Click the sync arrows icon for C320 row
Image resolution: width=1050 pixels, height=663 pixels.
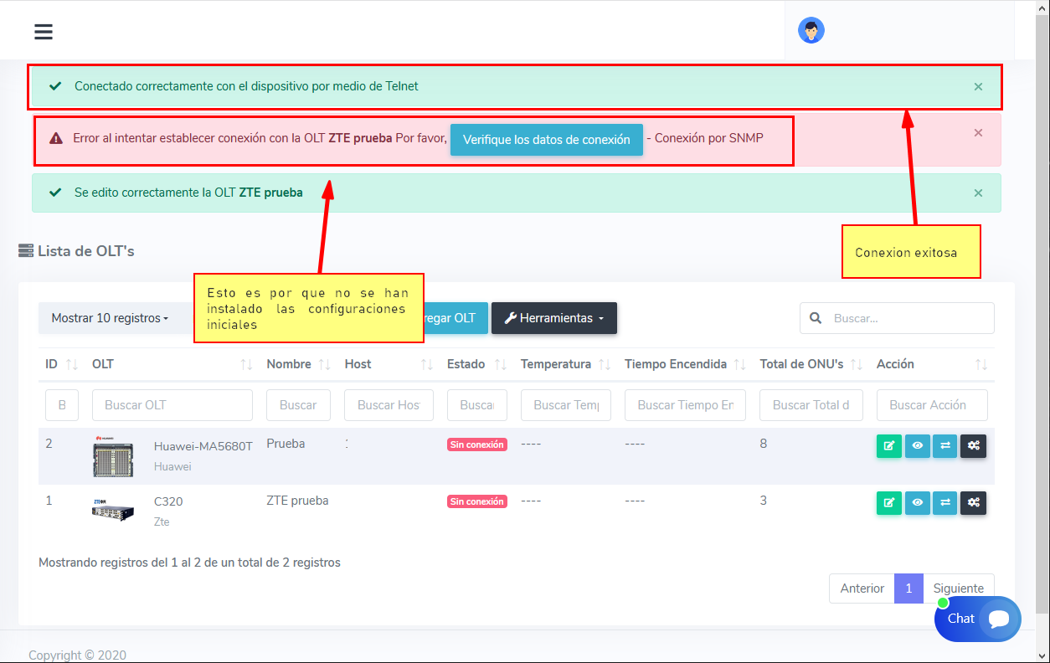point(944,503)
